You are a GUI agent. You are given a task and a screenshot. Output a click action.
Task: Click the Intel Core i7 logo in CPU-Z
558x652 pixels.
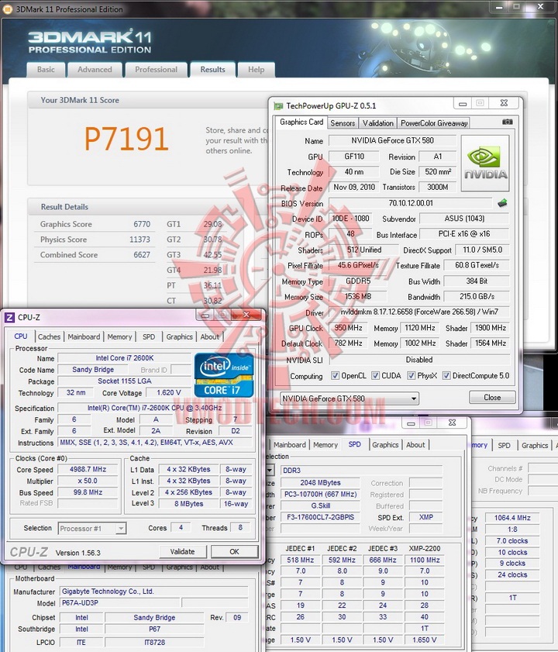point(224,375)
